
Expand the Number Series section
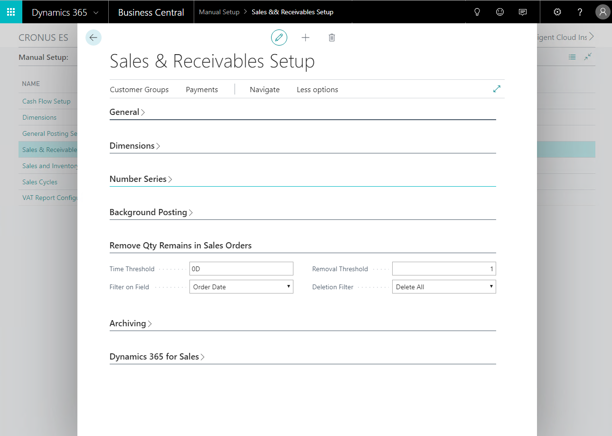[x=141, y=179]
